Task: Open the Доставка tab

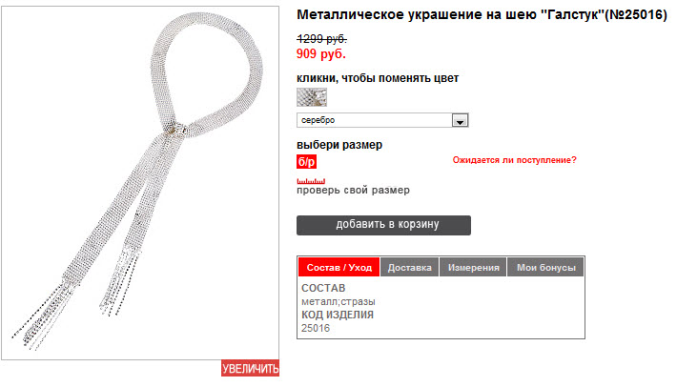Action: [409, 268]
